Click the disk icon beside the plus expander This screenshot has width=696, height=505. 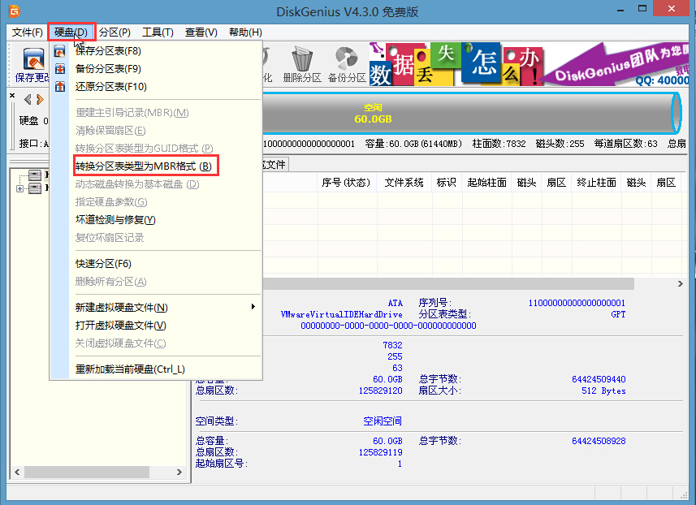[35, 188]
